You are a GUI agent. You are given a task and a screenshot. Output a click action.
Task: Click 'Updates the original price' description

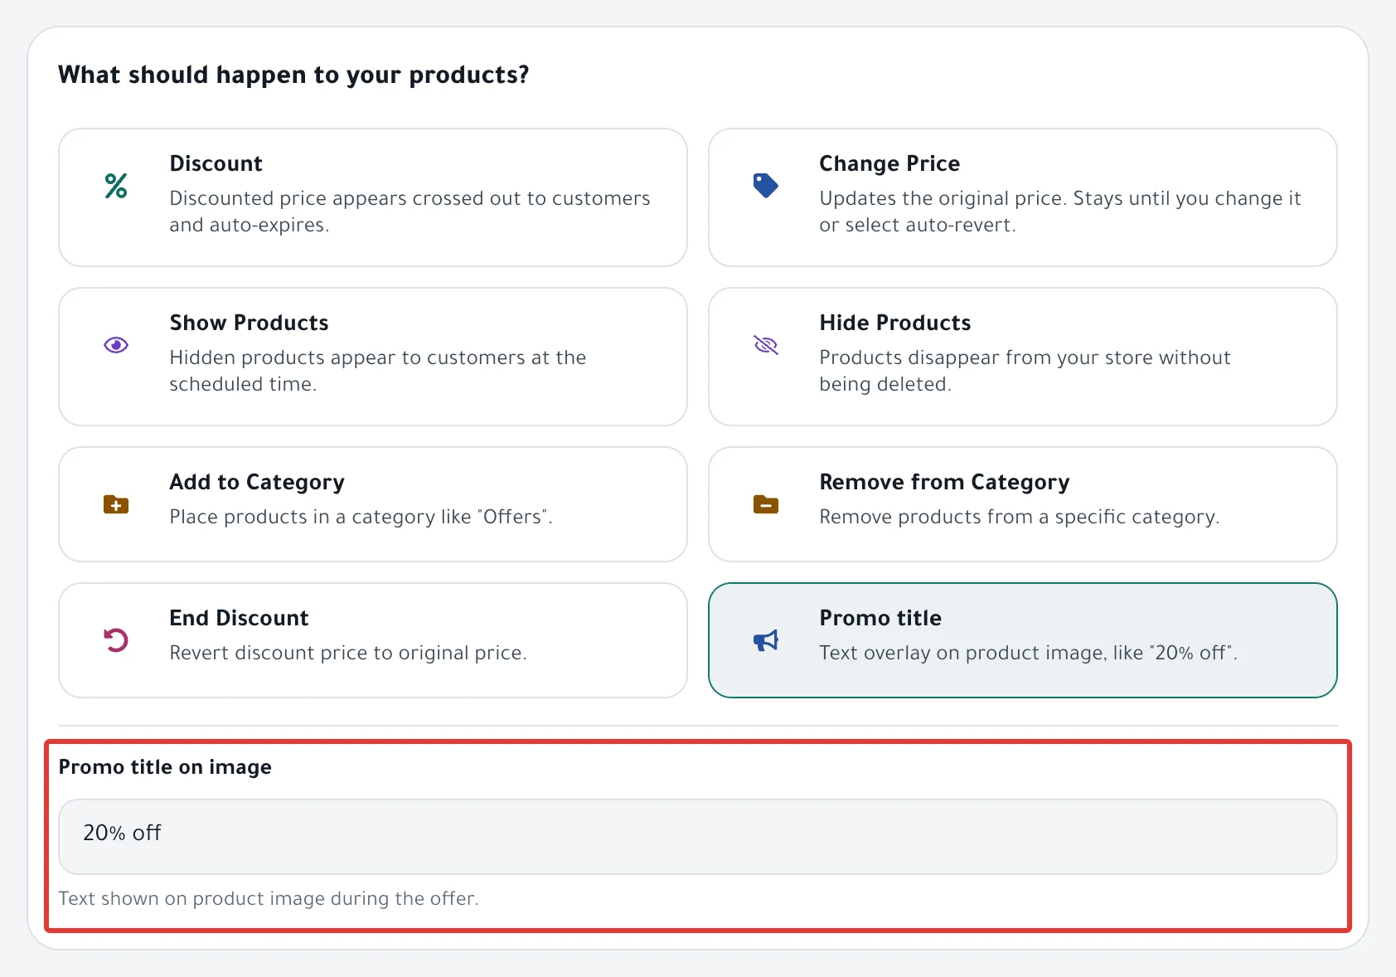[1060, 211]
